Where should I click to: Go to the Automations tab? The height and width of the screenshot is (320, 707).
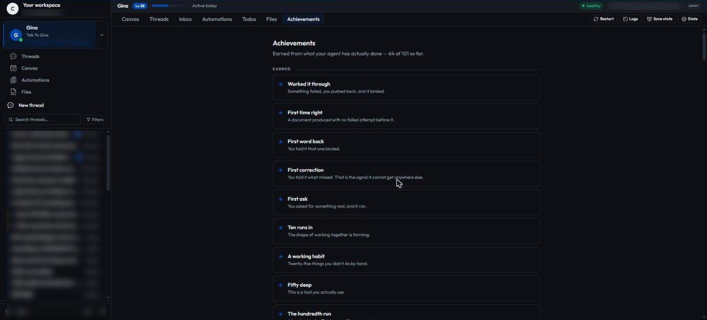[x=217, y=19]
